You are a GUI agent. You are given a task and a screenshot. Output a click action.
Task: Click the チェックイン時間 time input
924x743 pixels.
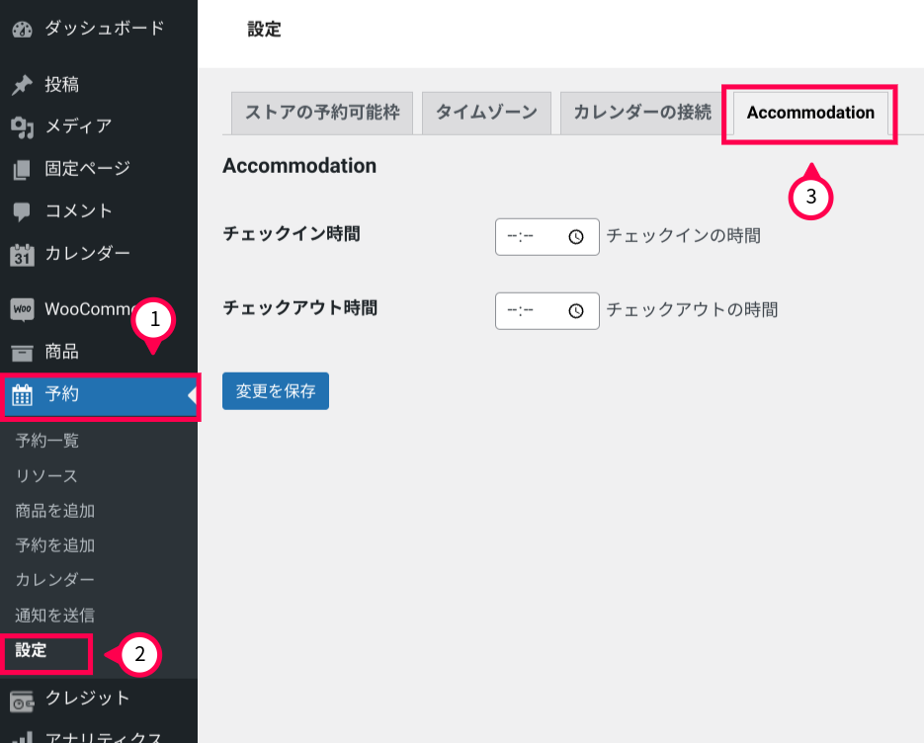pyautogui.click(x=547, y=237)
